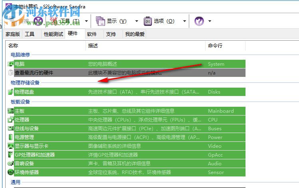The width and height of the screenshot is (299, 188).
Task: Click the computer icon beside 电脑
Action: point(11,64)
